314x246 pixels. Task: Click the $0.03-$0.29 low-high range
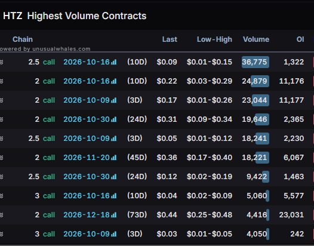click(x=210, y=81)
